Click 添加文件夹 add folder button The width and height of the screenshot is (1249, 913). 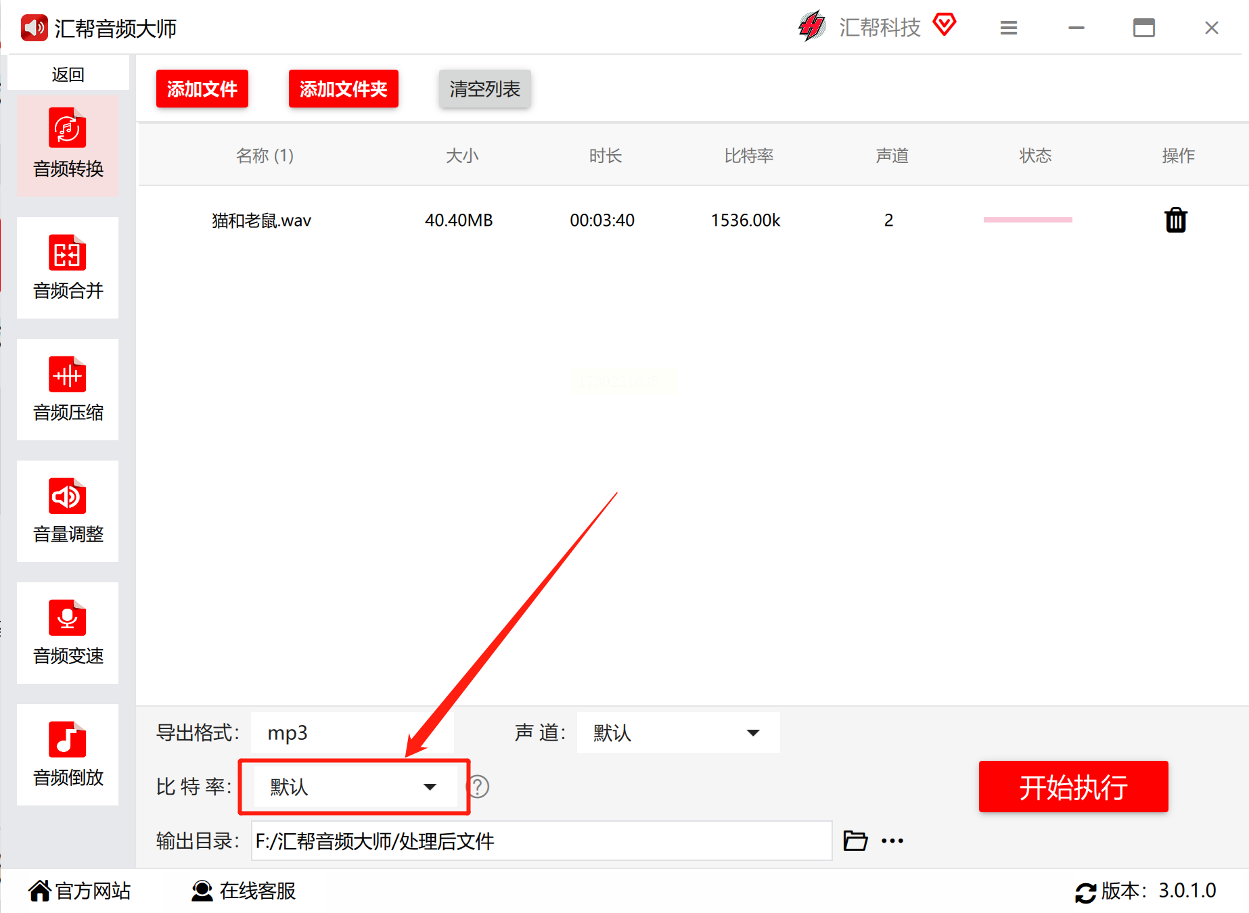(344, 89)
